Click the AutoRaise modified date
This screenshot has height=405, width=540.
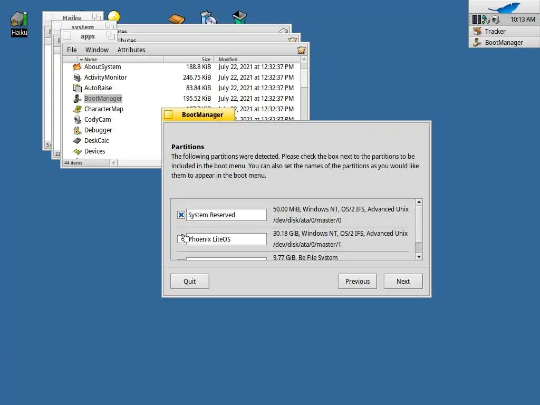[256, 88]
